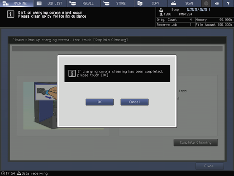Image resolution: width=234 pixels, height=176 pixels.
Task: Click the File Amount 100.000% readout
Action: pos(214,25)
